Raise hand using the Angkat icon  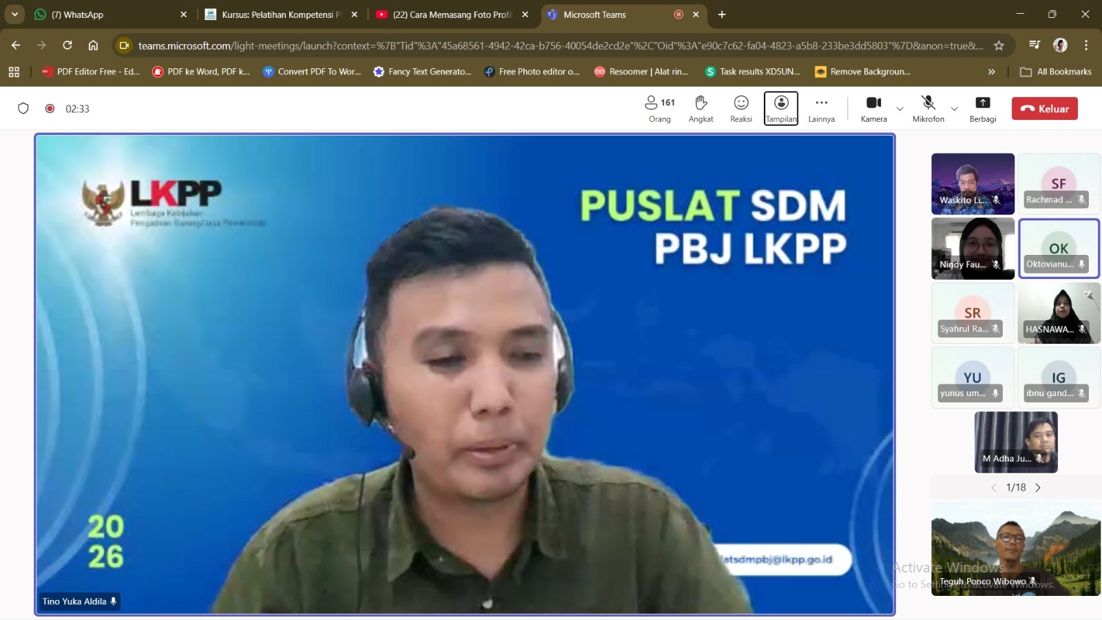[700, 108]
